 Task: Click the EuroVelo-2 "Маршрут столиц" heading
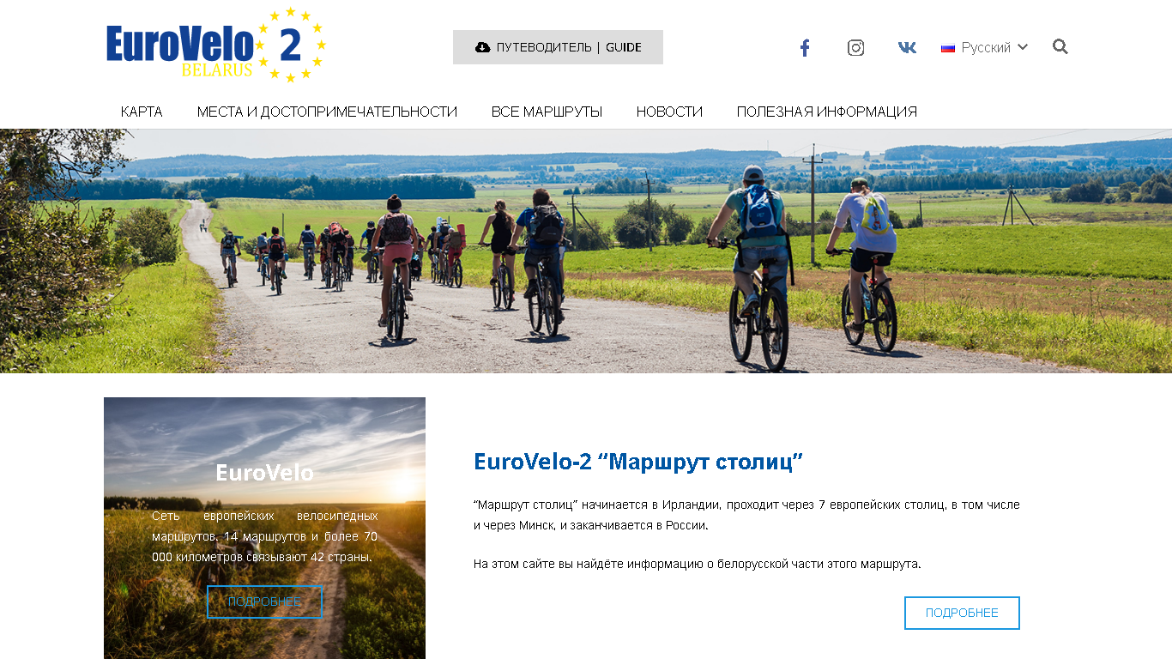coord(638,462)
